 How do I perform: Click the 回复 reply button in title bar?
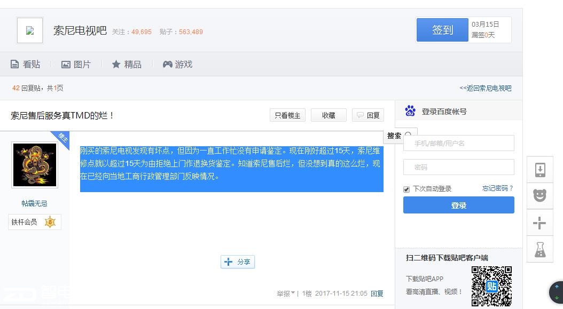368,115
